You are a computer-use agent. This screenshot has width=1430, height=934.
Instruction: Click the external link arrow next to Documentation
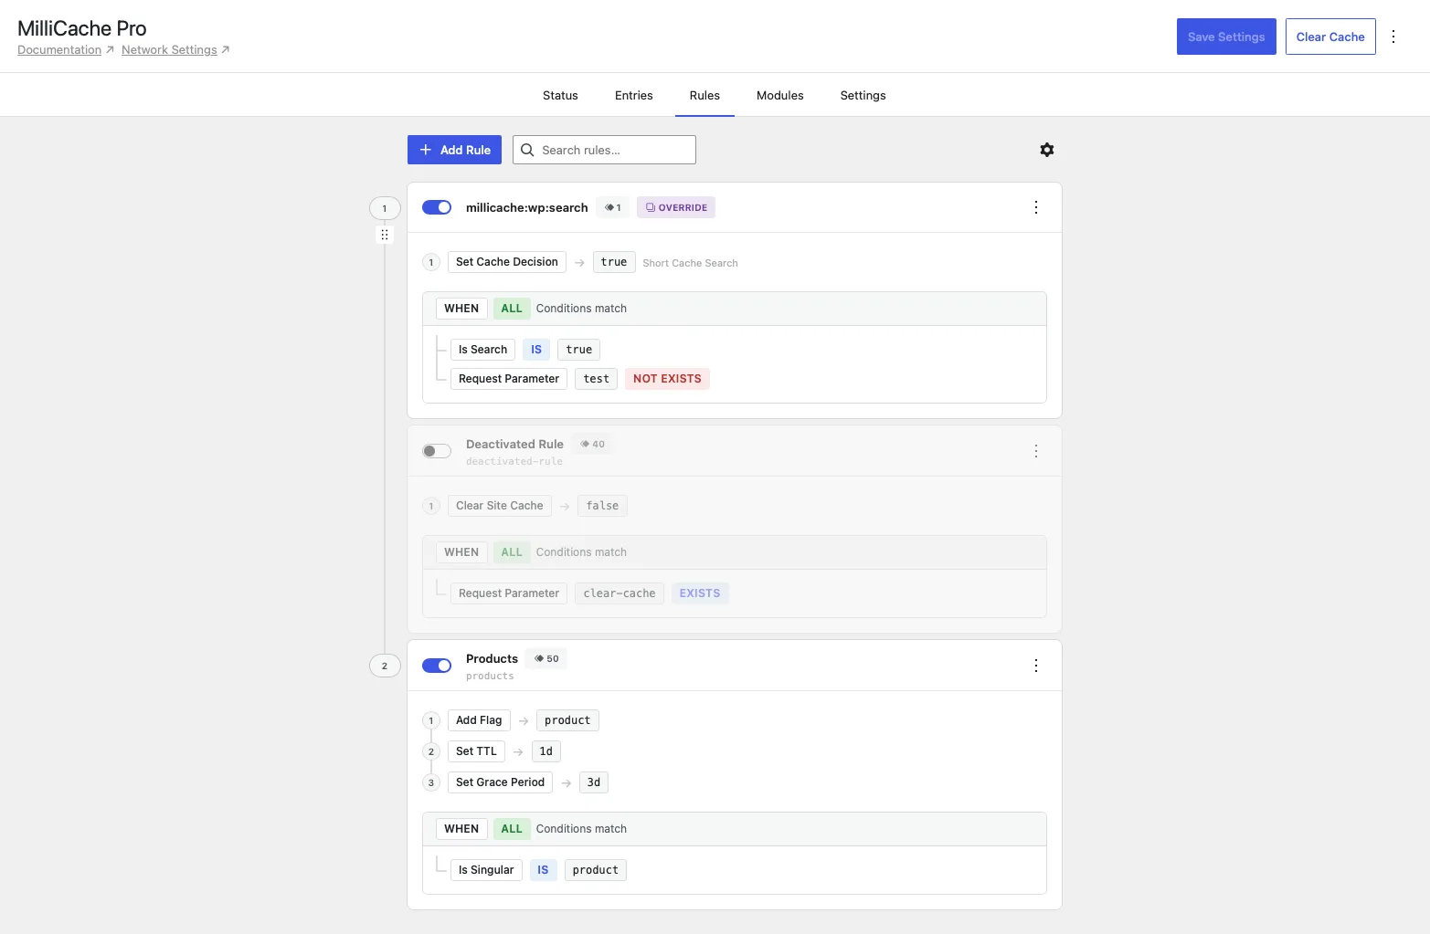tap(110, 50)
